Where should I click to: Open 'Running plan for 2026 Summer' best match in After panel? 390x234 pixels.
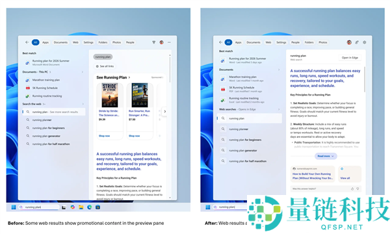250,60
